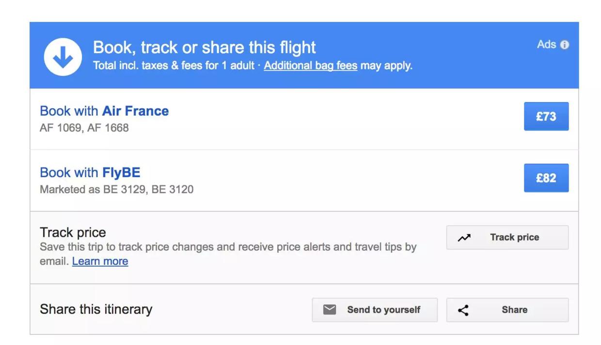Open the Learn more link

(100, 261)
